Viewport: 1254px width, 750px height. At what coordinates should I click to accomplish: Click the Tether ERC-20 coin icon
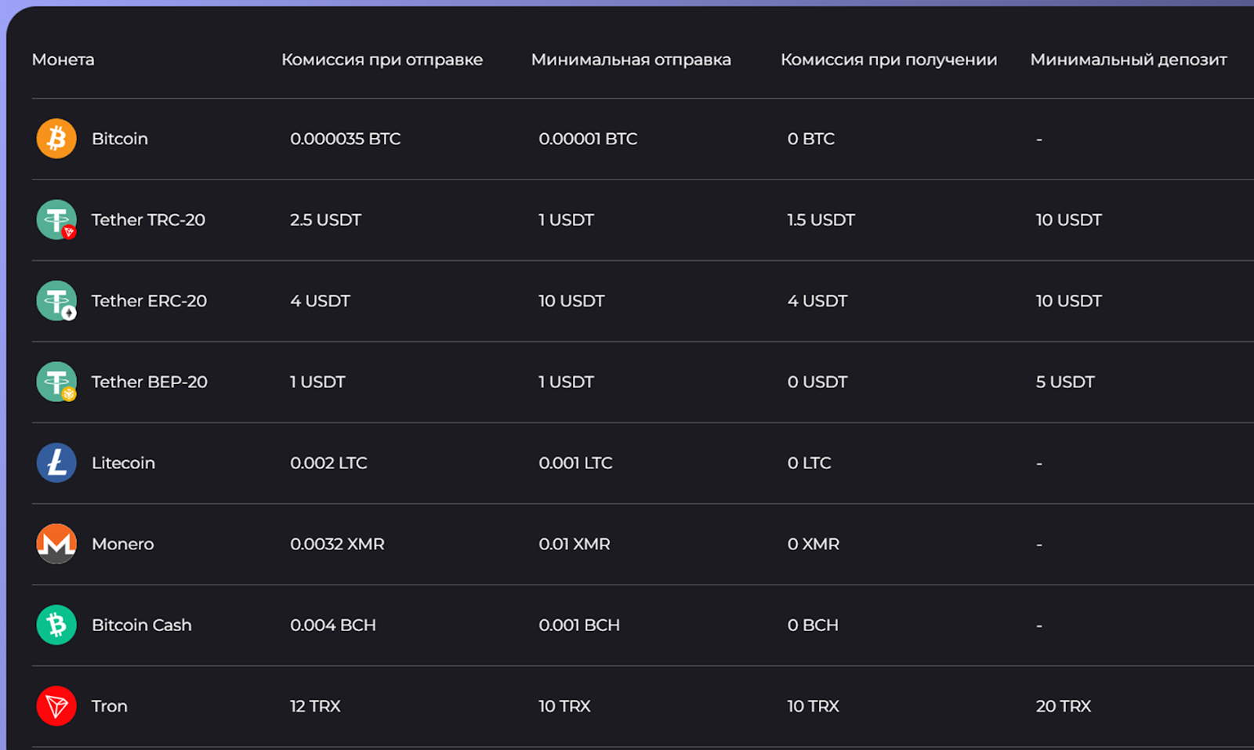56,301
